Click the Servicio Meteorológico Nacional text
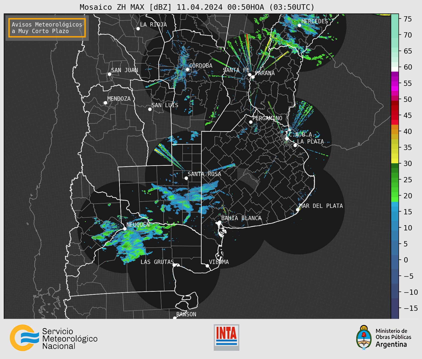This screenshot has width=422, height=359. click(x=70, y=339)
